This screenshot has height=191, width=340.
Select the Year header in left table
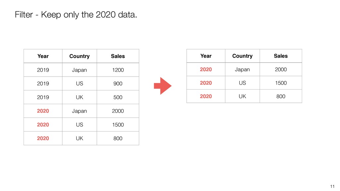[x=43, y=56]
